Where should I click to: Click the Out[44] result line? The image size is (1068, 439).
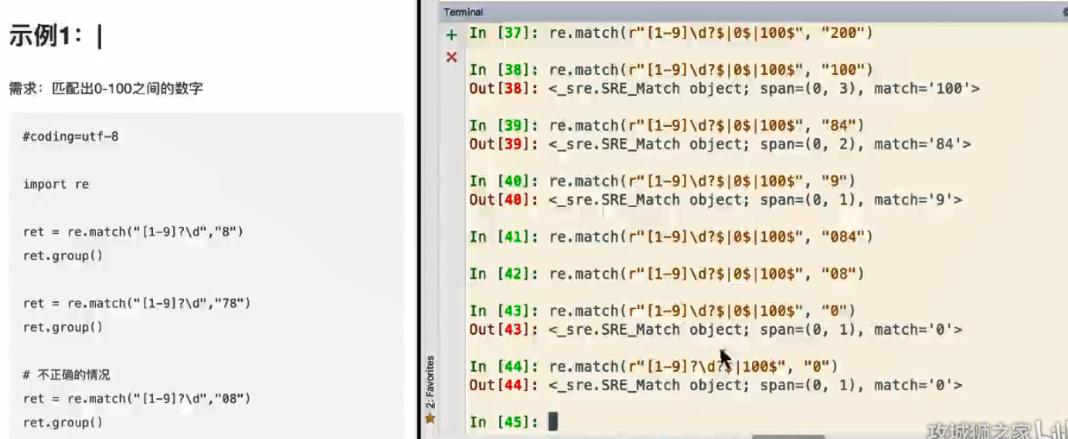(x=716, y=386)
